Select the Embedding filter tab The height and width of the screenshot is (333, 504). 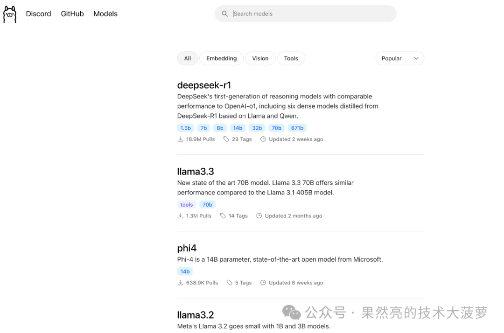coord(222,58)
